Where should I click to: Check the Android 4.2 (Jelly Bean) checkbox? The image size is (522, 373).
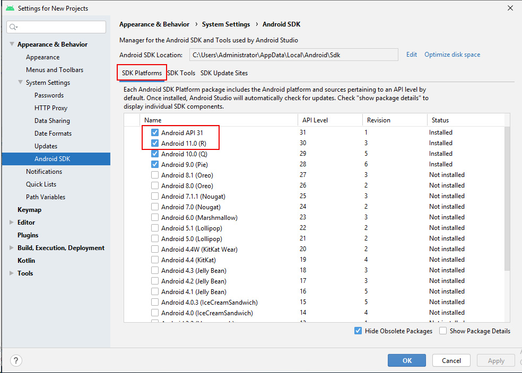coord(155,281)
